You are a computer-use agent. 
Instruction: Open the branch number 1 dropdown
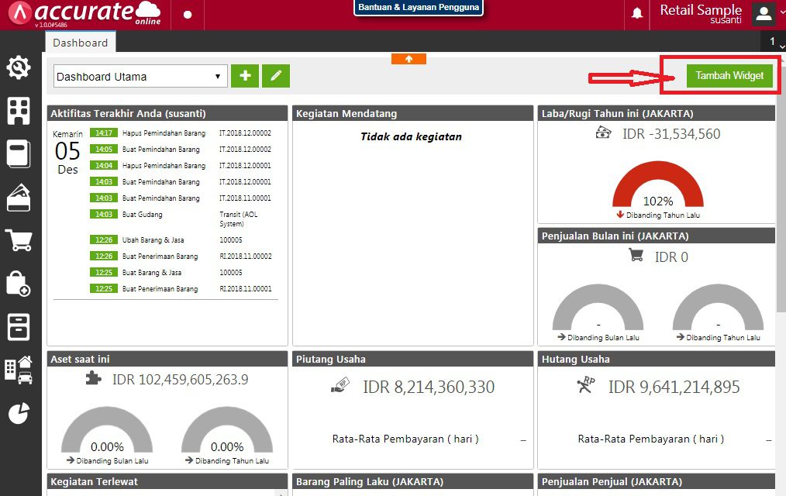tap(776, 40)
